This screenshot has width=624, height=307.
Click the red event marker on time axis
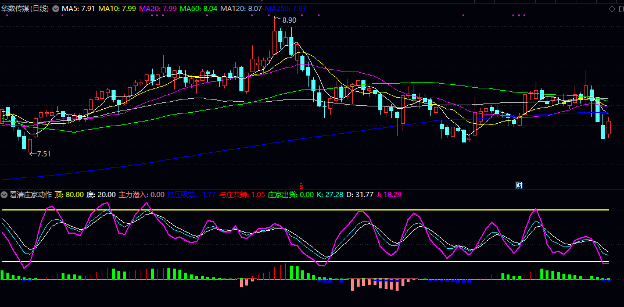(x=301, y=185)
